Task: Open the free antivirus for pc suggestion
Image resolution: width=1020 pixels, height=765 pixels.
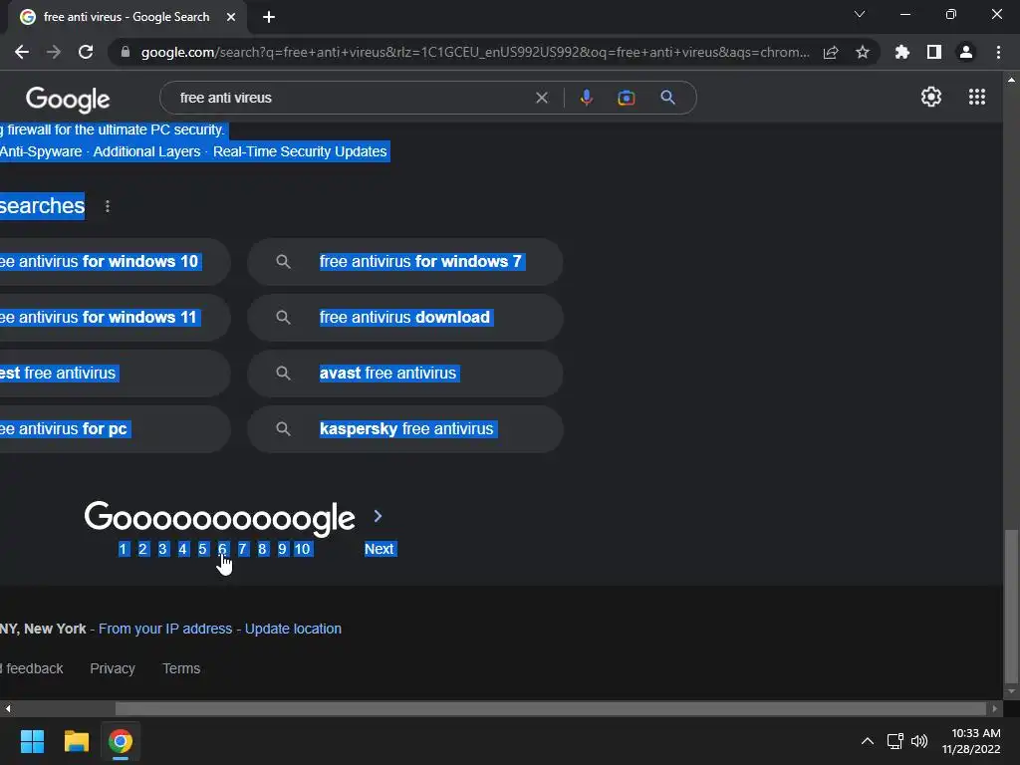Action: pyautogui.click(x=115, y=429)
